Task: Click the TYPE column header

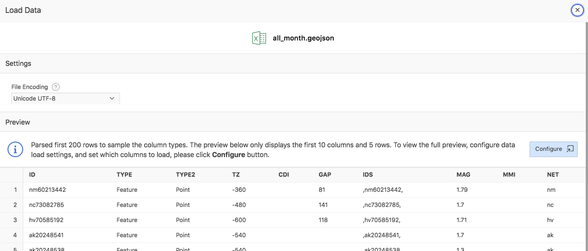Action: click(124, 174)
